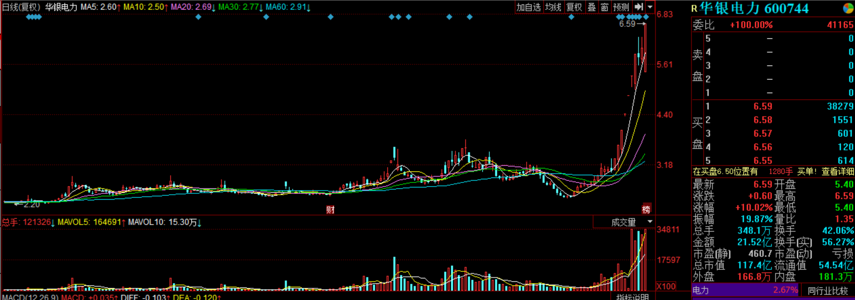The image size is (855, 300).
Task: Select buy level 3 price 6.57
Action: (763, 133)
